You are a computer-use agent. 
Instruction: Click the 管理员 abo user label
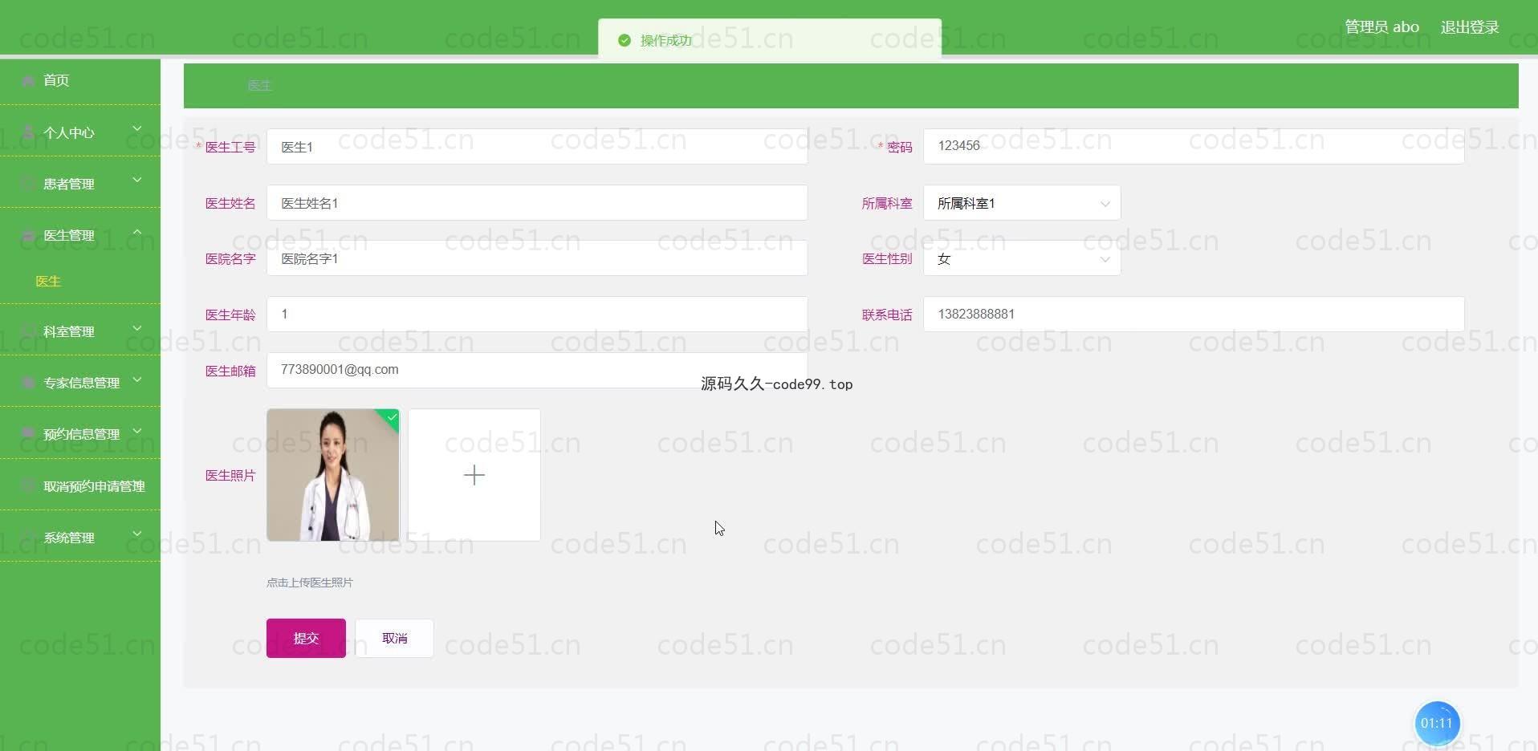tap(1381, 27)
